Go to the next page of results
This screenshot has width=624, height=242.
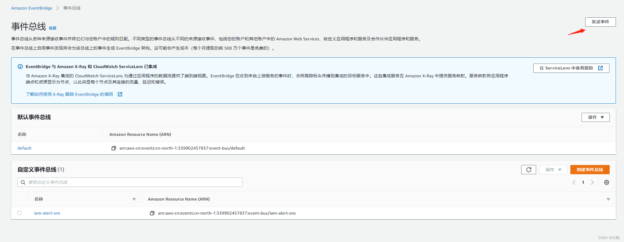tap(592, 182)
